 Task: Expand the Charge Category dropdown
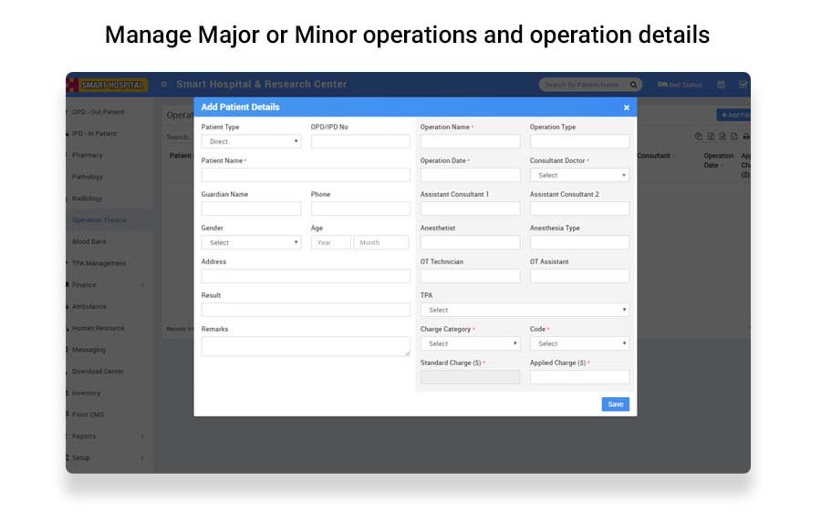pos(470,343)
